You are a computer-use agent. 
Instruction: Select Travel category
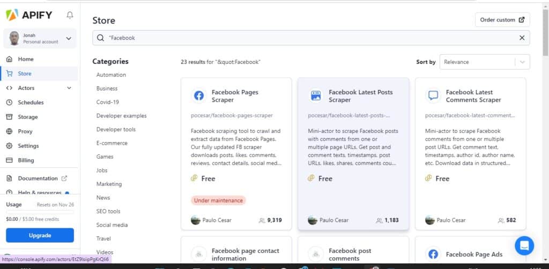(x=103, y=238)
